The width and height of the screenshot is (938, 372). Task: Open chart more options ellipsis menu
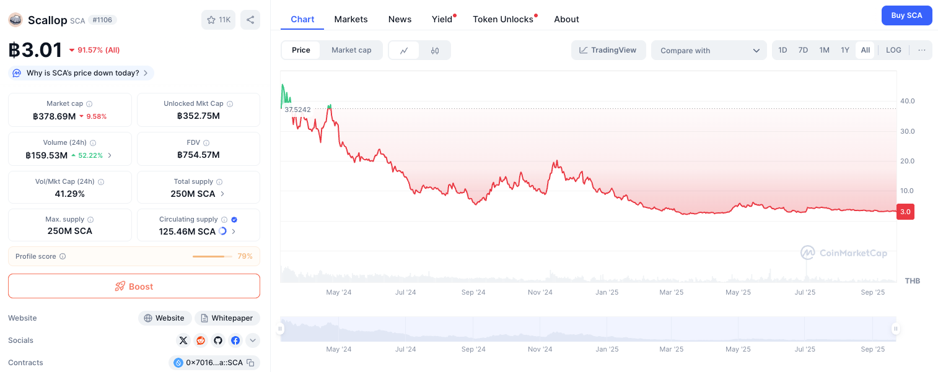click(x=922, y=50)
